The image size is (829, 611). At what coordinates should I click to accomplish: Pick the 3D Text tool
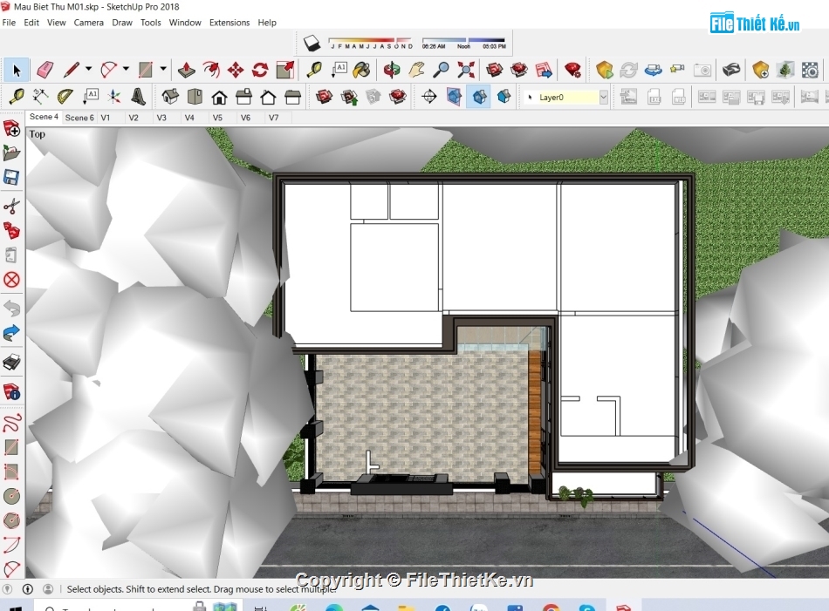point(138,97)
